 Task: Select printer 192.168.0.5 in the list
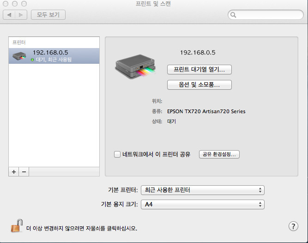(54, 56)
